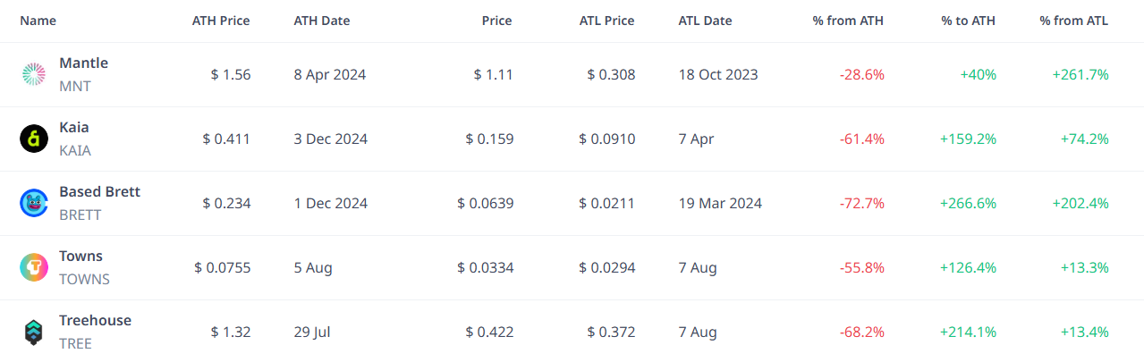The width and height of the screenshot is (1144, 362).
Task: Open the Towns coin name link
Action: 81,256
